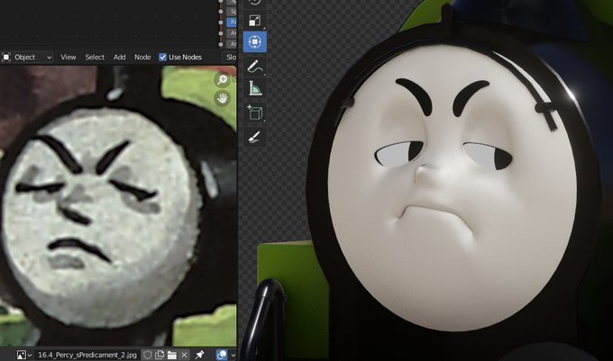613x361 pixels.
Task: Open the View menu in node editor
Action: click(68, 57)
